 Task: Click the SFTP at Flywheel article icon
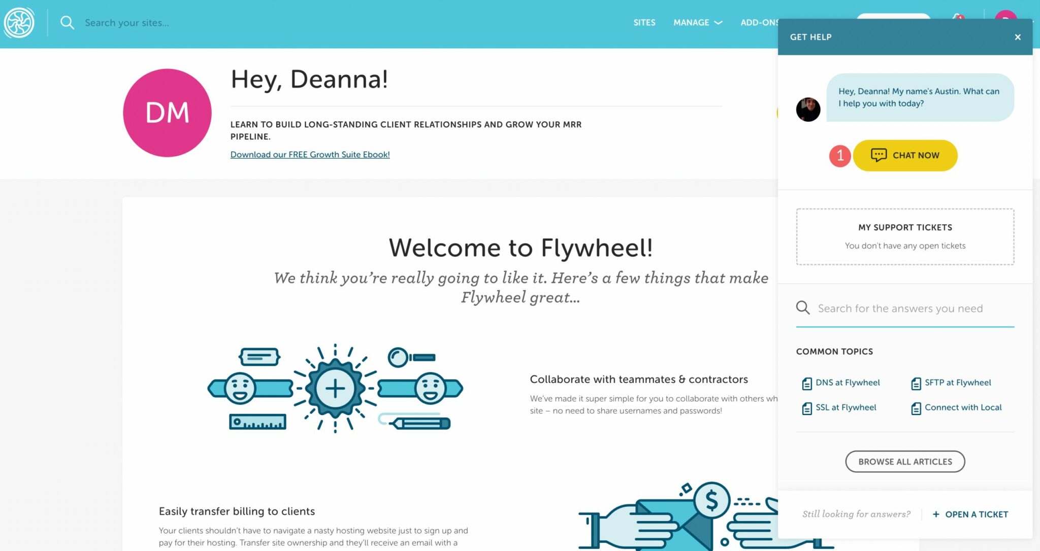tap(916, 383)
